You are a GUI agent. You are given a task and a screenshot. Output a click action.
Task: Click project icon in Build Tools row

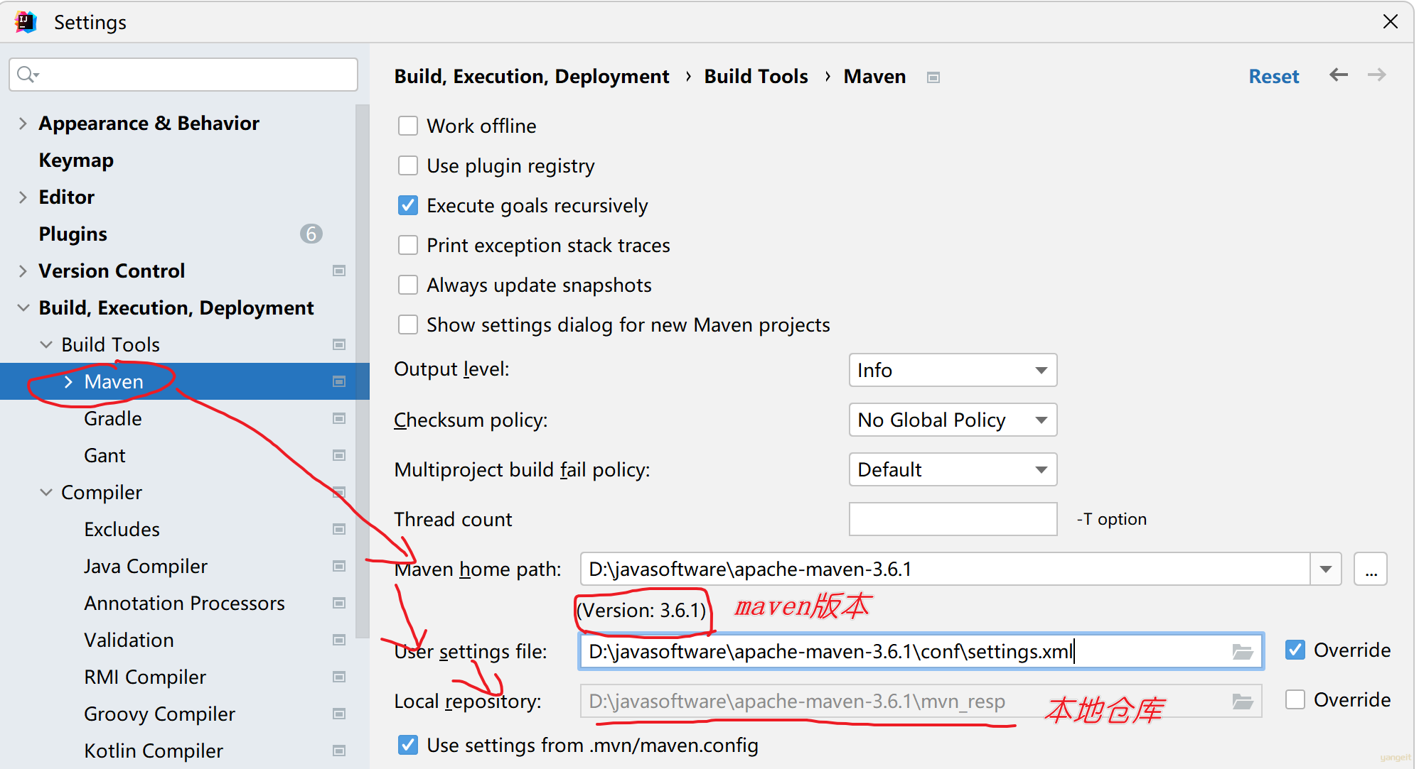pos(339,344)
